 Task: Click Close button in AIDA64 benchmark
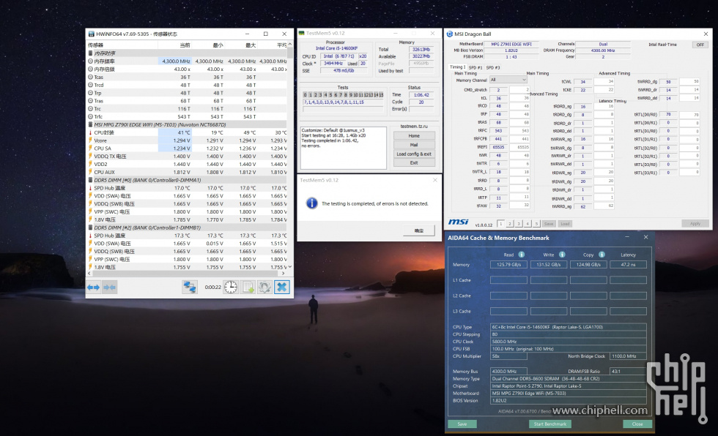[637, 424]
